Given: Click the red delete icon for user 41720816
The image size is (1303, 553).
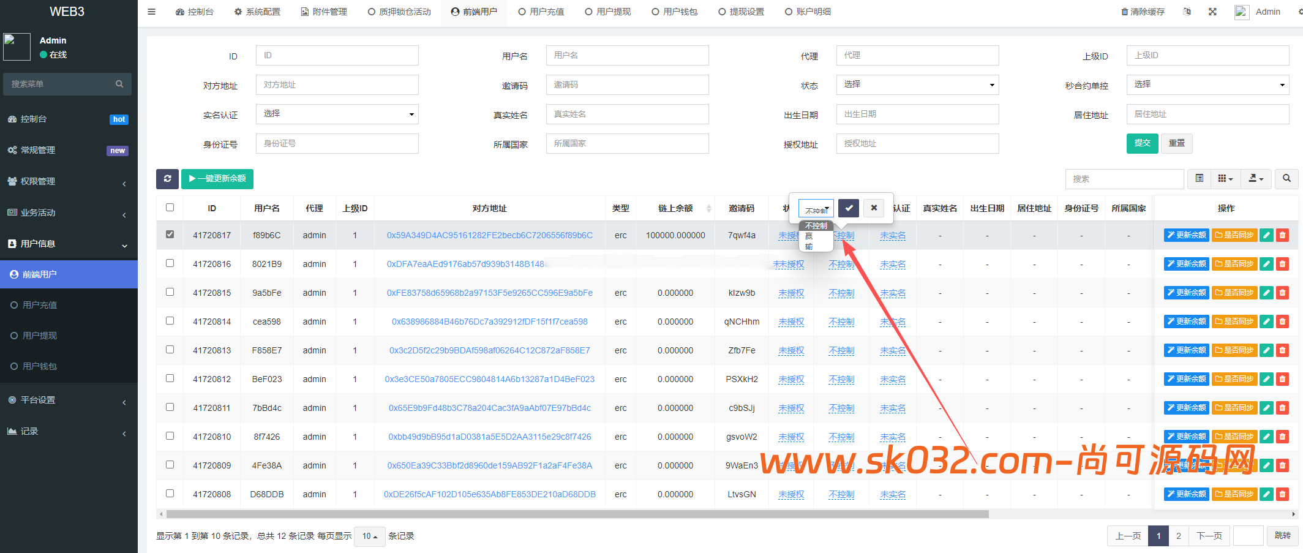Looking at the screenshot, I should coord(1282,264).
